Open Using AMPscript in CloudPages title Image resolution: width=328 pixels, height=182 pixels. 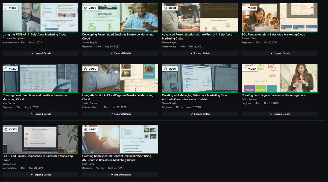[118, 97]
